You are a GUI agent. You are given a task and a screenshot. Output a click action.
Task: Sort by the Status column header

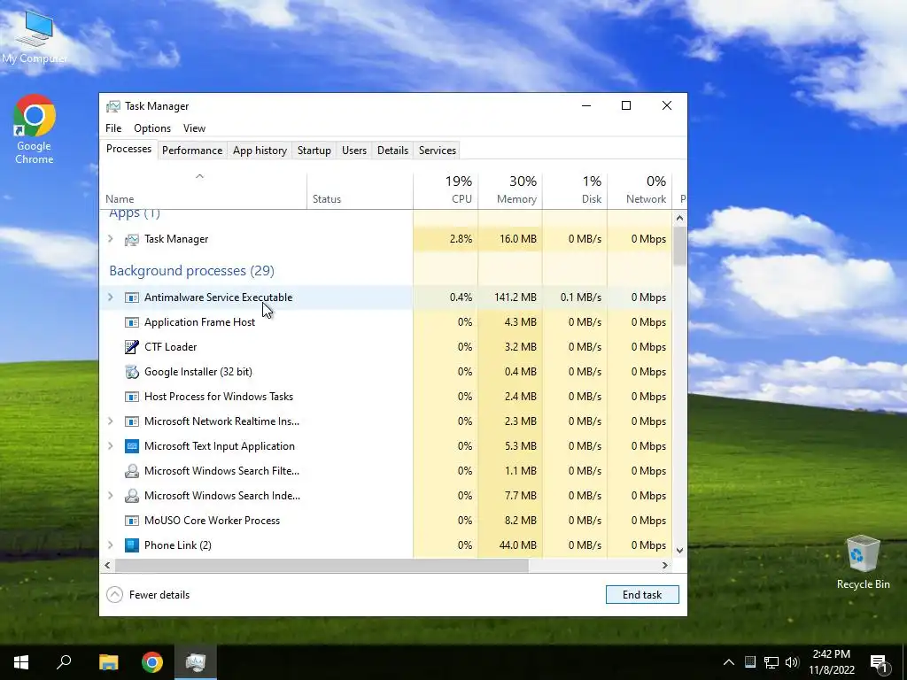pyautogui.click(x=360, y=190)
